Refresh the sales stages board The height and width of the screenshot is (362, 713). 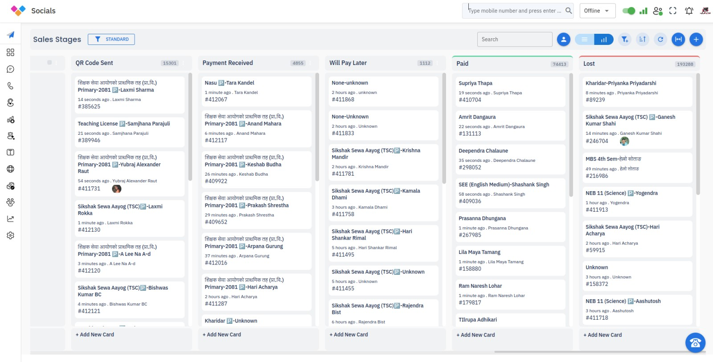pos(660,40)
